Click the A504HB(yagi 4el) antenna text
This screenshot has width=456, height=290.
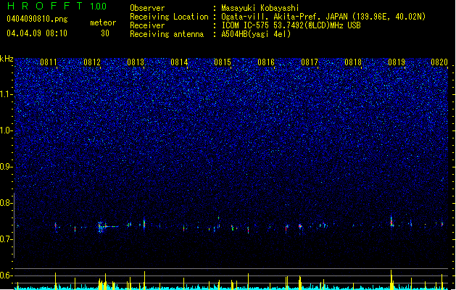click(256, 34)
